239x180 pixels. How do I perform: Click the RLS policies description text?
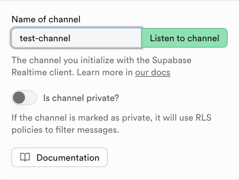point(65,130)
